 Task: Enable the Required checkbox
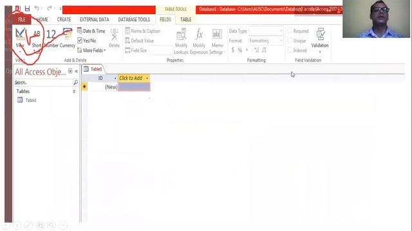[290, 31]
